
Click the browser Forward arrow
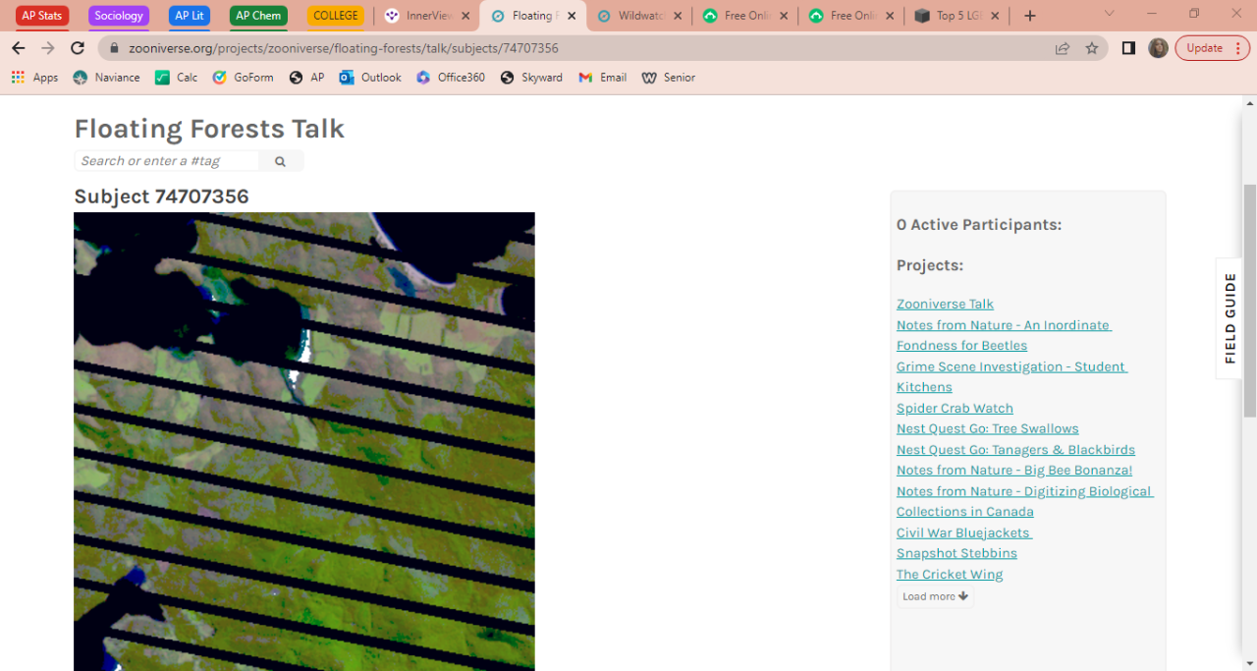47,48
